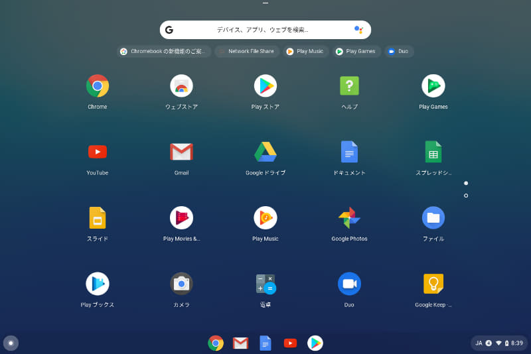Open Play Store from the shelf
This screenshot has width=531, height=354.
(x=315, y=343)
